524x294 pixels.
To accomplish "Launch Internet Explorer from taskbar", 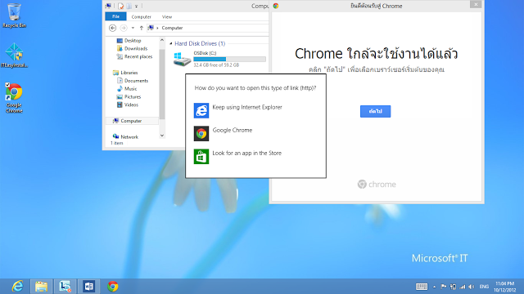I will pos(17,287).
